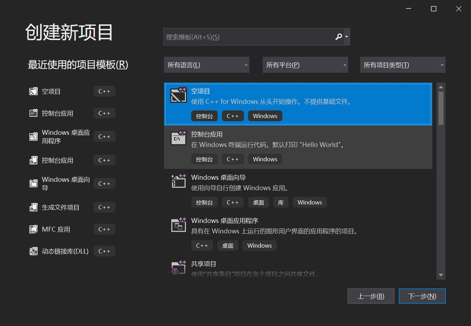Select the 共享项目 template title
Screen dimensions: 471x326
[x=204, y=264]
